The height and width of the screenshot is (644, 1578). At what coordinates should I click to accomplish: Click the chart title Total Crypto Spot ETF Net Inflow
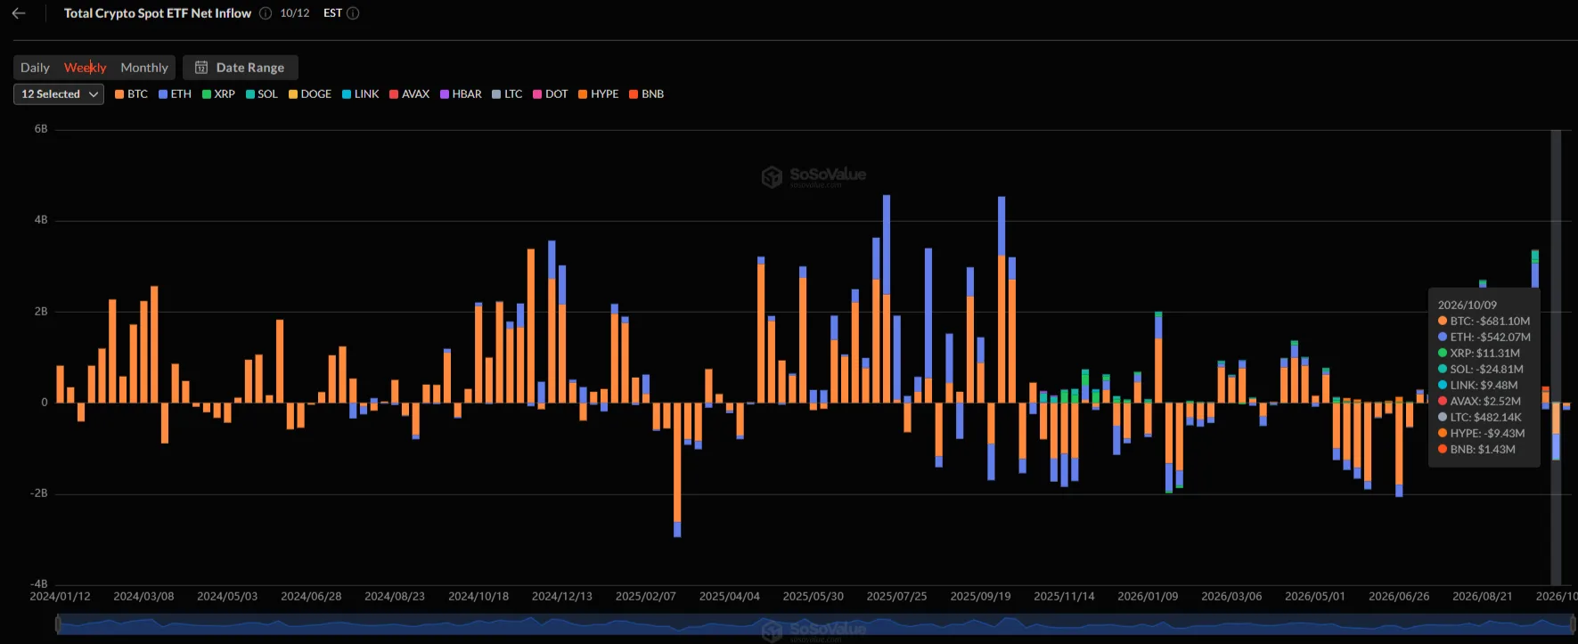(158, 13)
